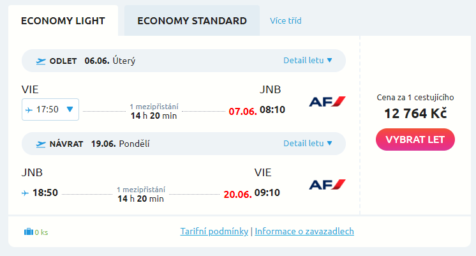This screenshot has width=476, height=256.
Task: Click the Air France logo on outbound flight
Action: [x=327, y=102]
